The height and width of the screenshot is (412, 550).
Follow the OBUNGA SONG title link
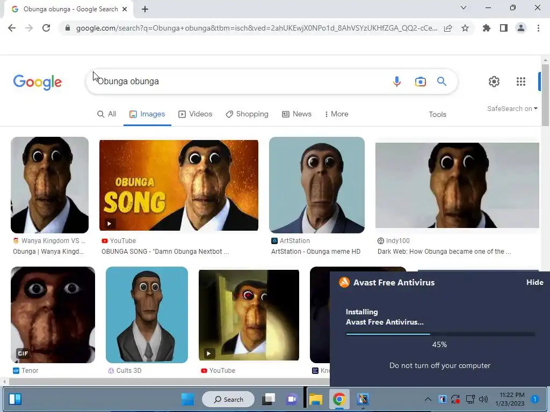[x=165, y=252]
